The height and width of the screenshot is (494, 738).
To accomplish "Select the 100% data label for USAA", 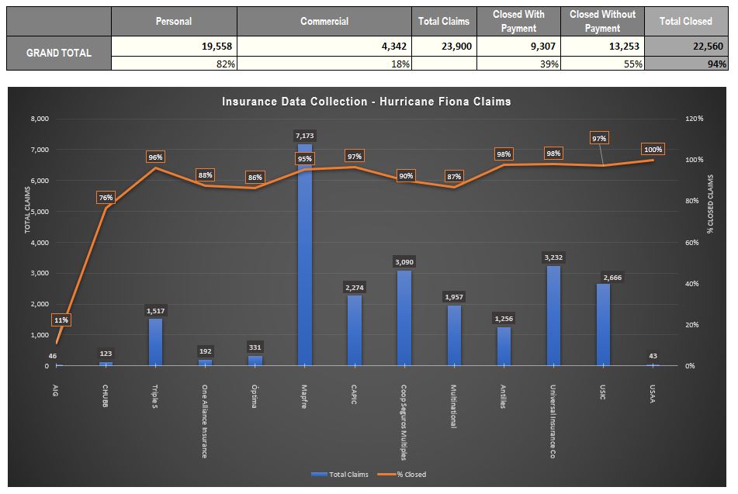I will (x=653, y=149).
